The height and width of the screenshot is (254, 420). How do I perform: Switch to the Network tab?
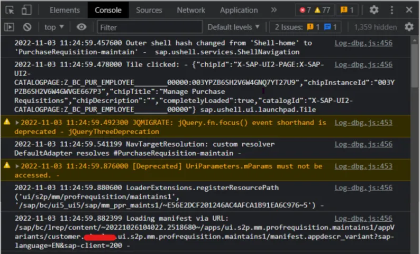pos(191,10)
